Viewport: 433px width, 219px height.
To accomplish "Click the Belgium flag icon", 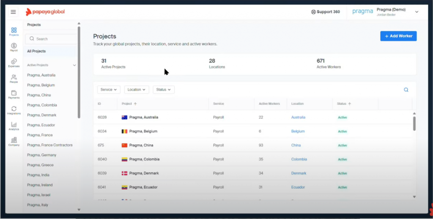I will (x=125, y=131).
